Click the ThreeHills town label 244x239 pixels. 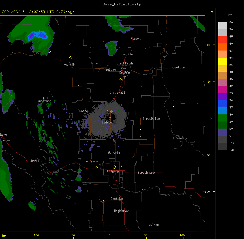click(151, 119)
